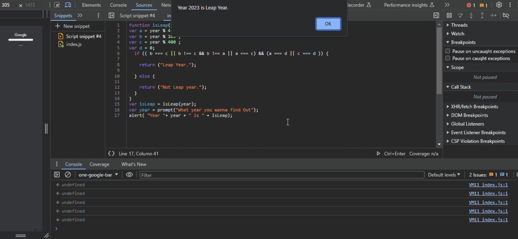The height and width of the screenshot is (239, 518).
Task: Open Script snippet #4 in the file list
Action: tap(80, 37)
